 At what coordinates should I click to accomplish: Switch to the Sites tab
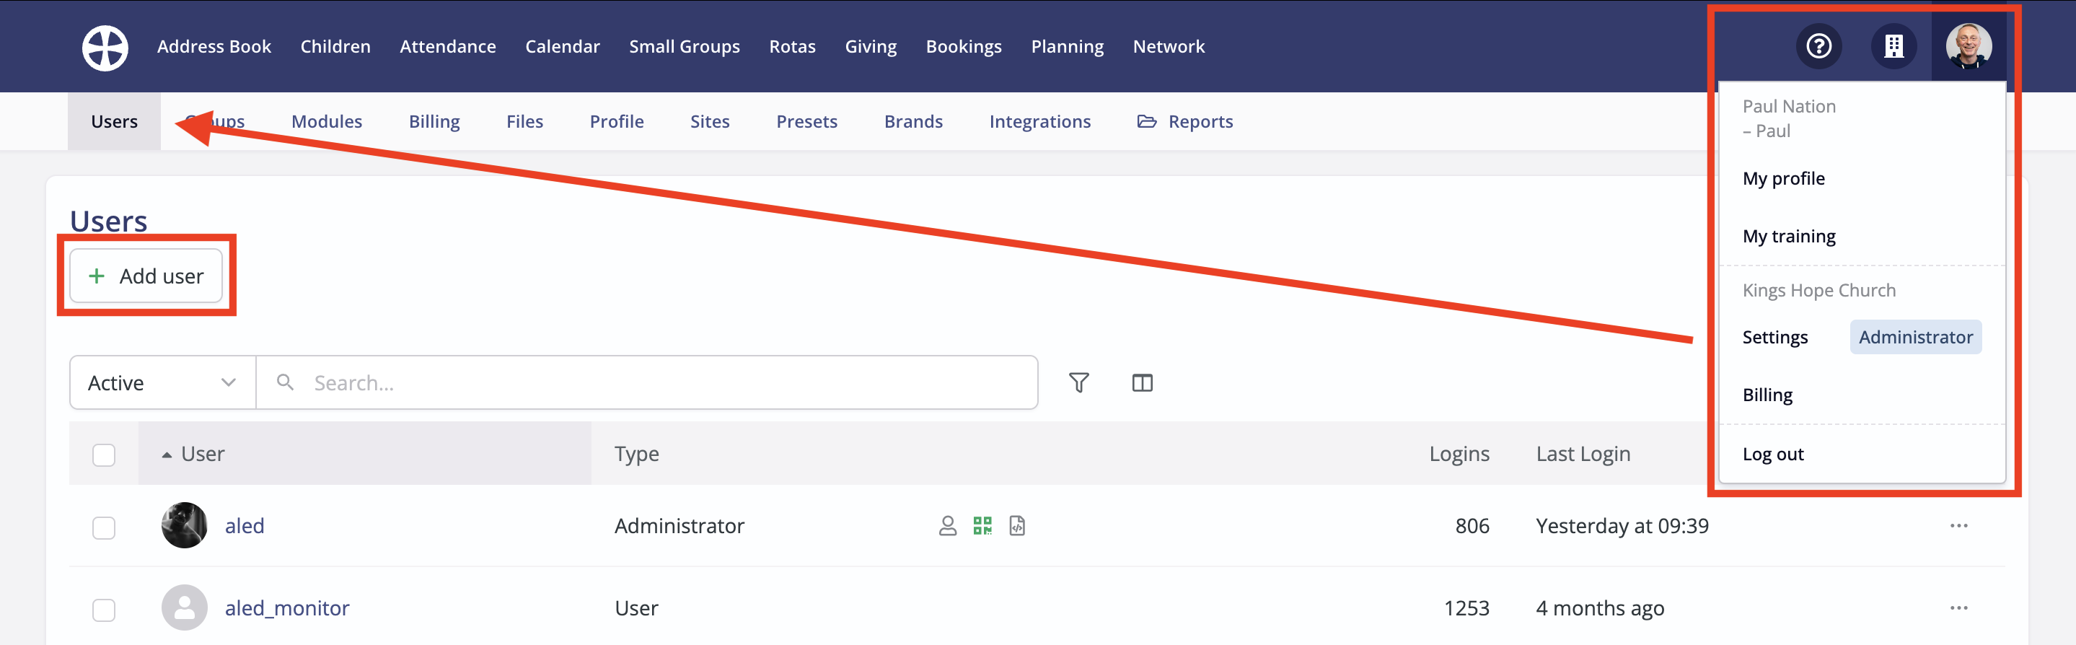click(709, 121)
